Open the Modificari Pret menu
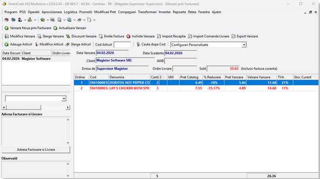 tap(105, 12)
